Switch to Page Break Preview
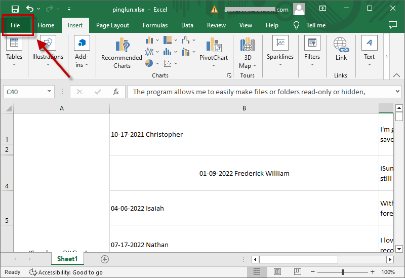Screen dimensions: 405x278 (298, 272)
